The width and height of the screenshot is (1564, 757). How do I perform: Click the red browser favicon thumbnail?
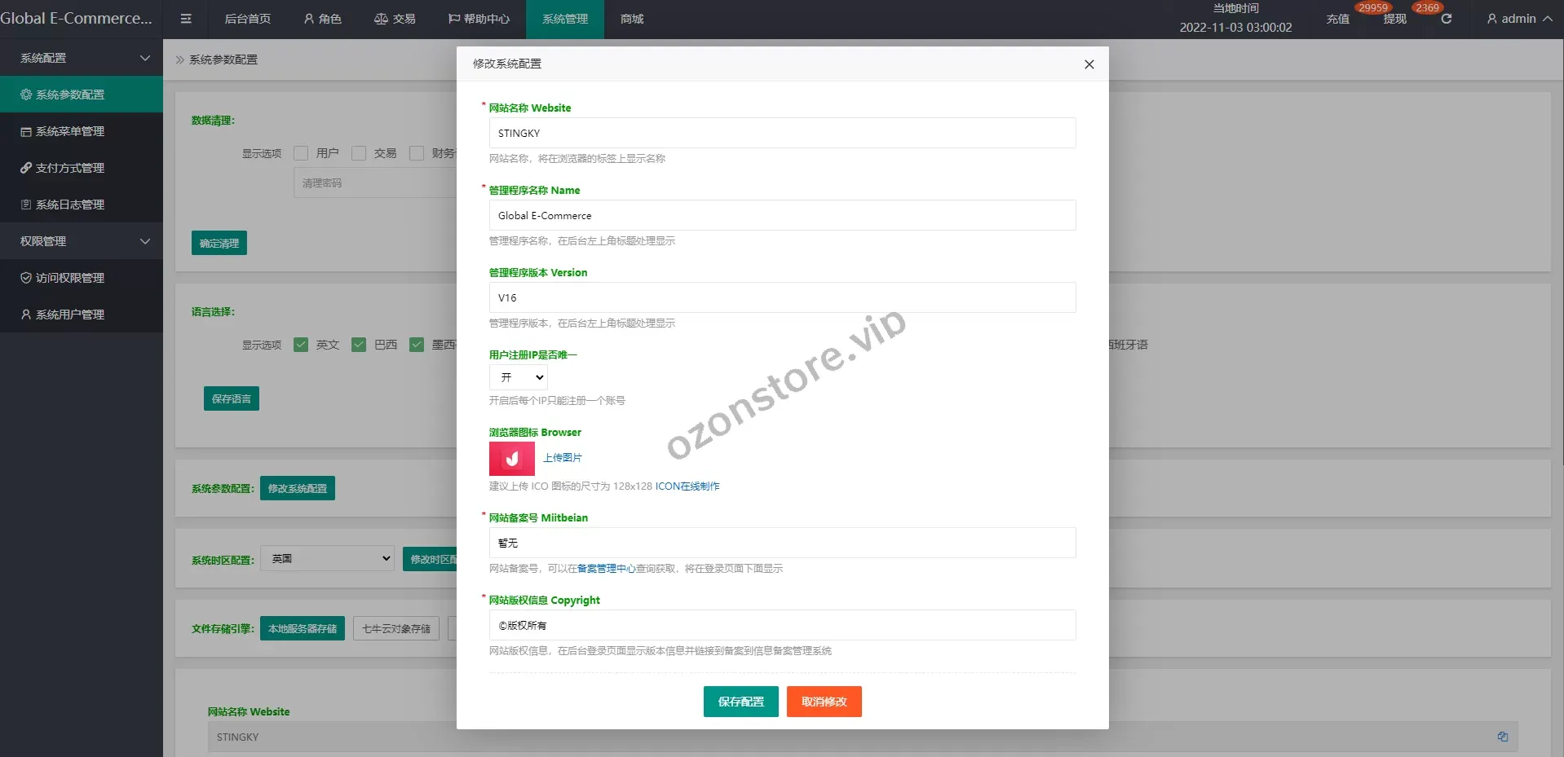pyautogui.click(x=511, y=459)
